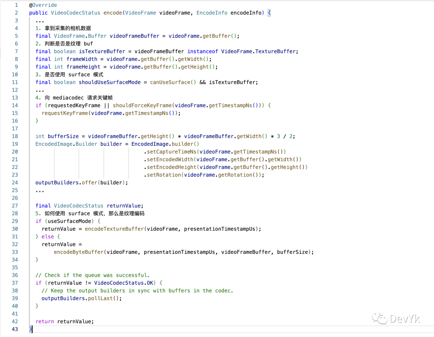Click the 'else' keyword on line 31
This screenshot has height=337, width=434.
47,237
